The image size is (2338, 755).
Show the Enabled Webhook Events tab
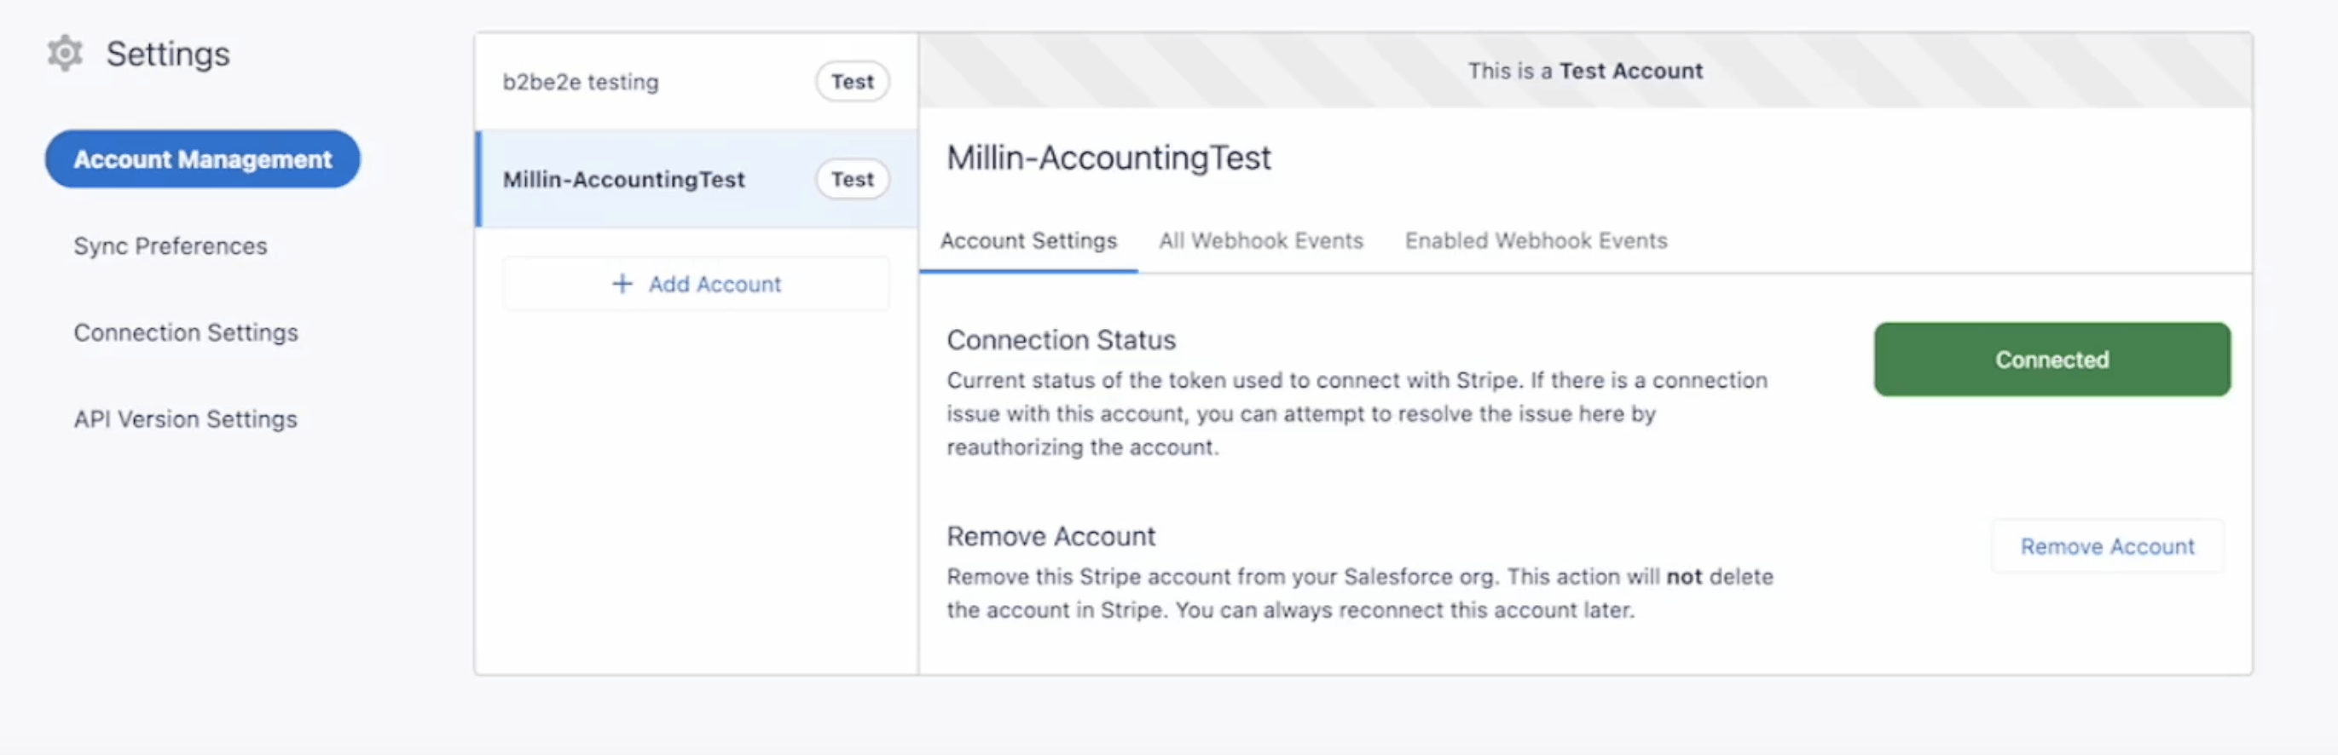(1536, 240)
